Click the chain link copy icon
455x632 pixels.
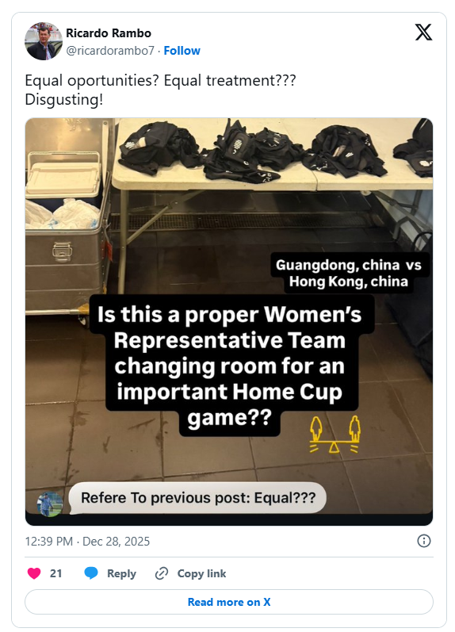point(162,573)
